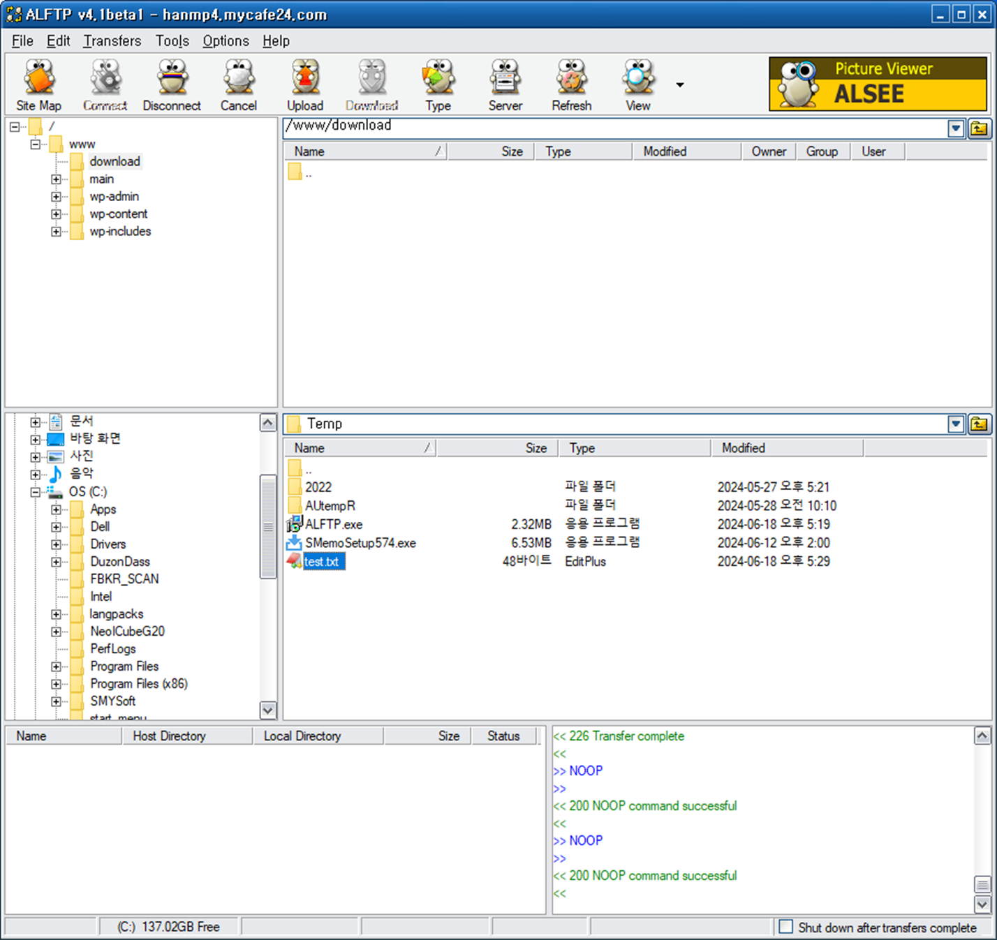Enable Shut down after transfers complete

pos(786,927)
